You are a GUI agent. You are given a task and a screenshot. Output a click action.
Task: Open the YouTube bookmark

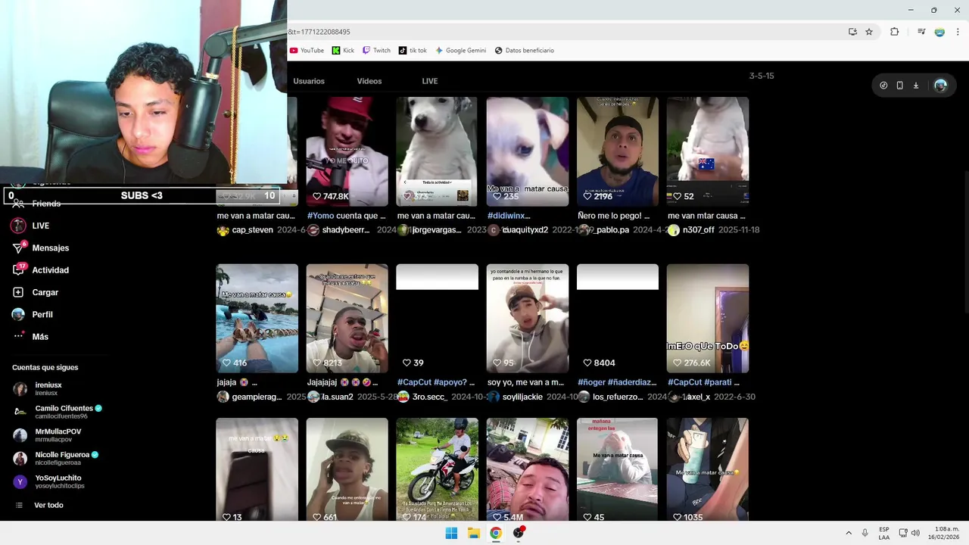coord(307,51)
